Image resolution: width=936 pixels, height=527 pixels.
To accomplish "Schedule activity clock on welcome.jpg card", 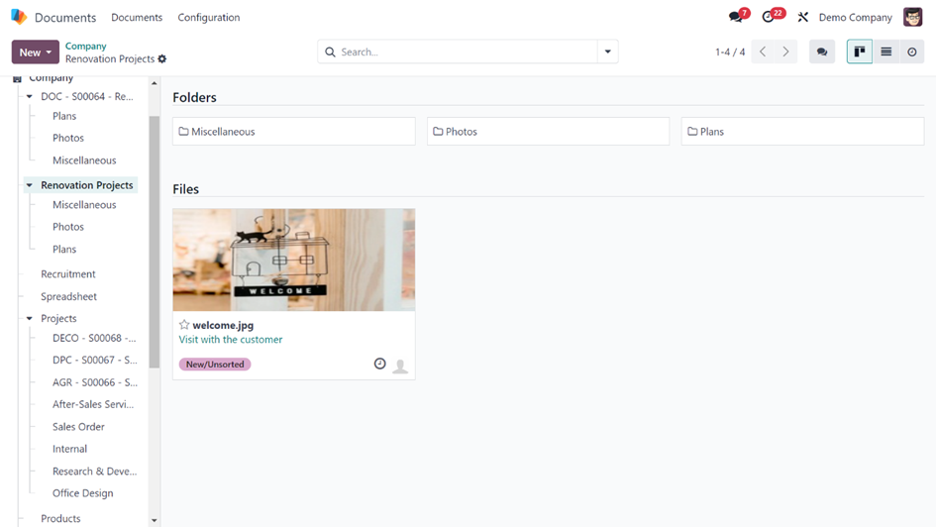I will pos(379,364).
